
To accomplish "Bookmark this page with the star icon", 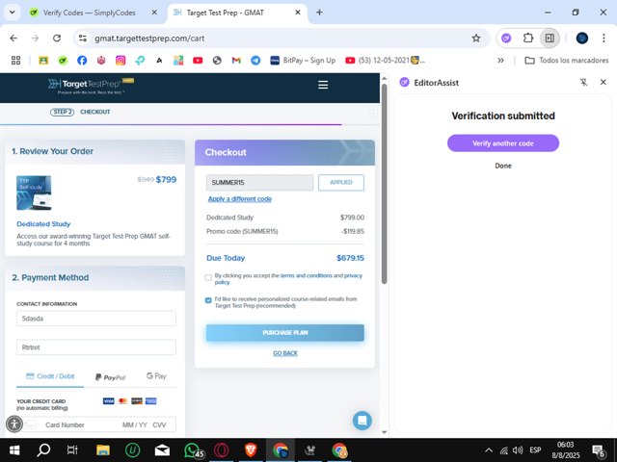I will 475,38.
